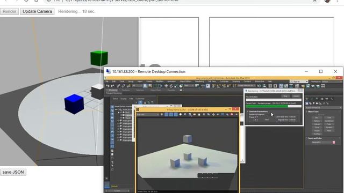344x193 pixels.
Task: Open the Select by Name dialog icon
Action: [150, 86]
